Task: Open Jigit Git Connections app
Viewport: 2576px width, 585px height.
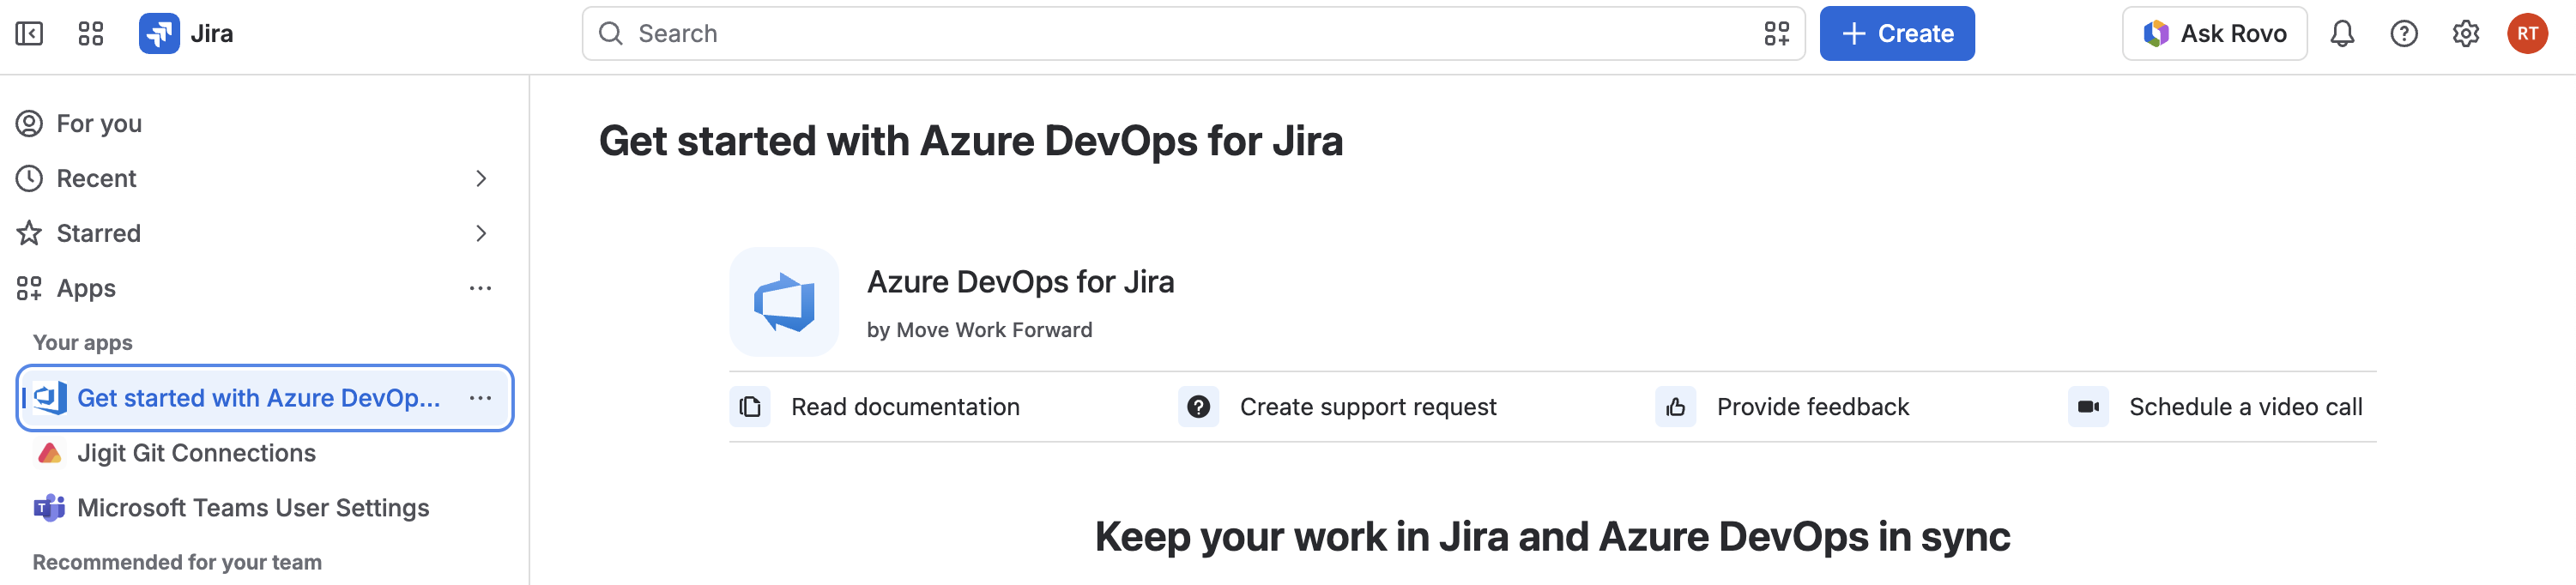Action: 265,453
